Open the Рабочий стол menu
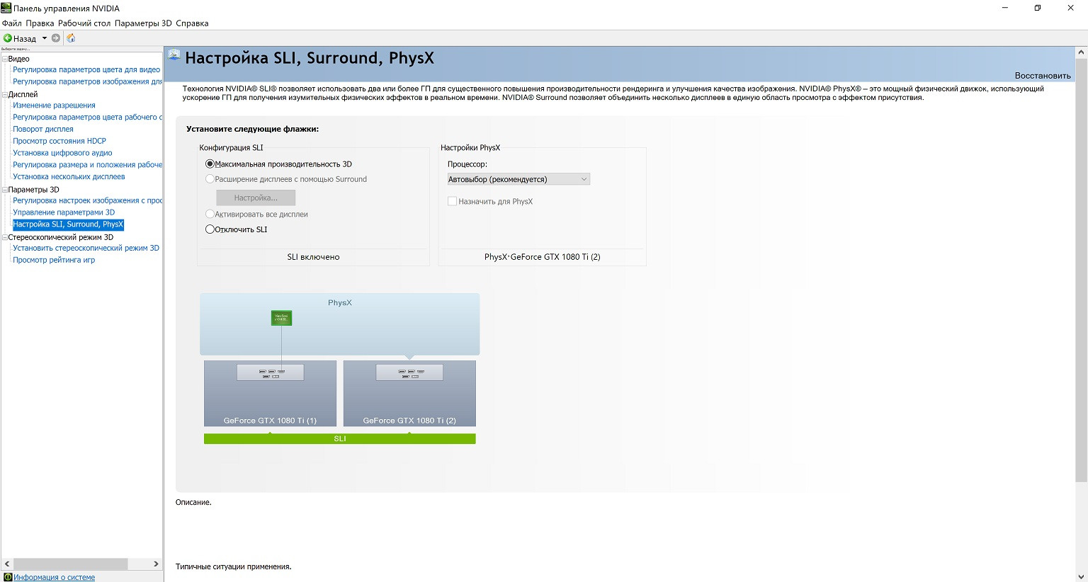The width and height of the screenshot is (1088, 582). click(x=84, y=23)
